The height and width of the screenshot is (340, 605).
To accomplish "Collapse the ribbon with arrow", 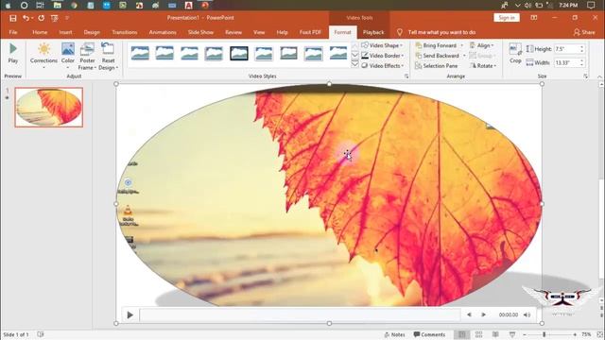I will coord(599,77).
